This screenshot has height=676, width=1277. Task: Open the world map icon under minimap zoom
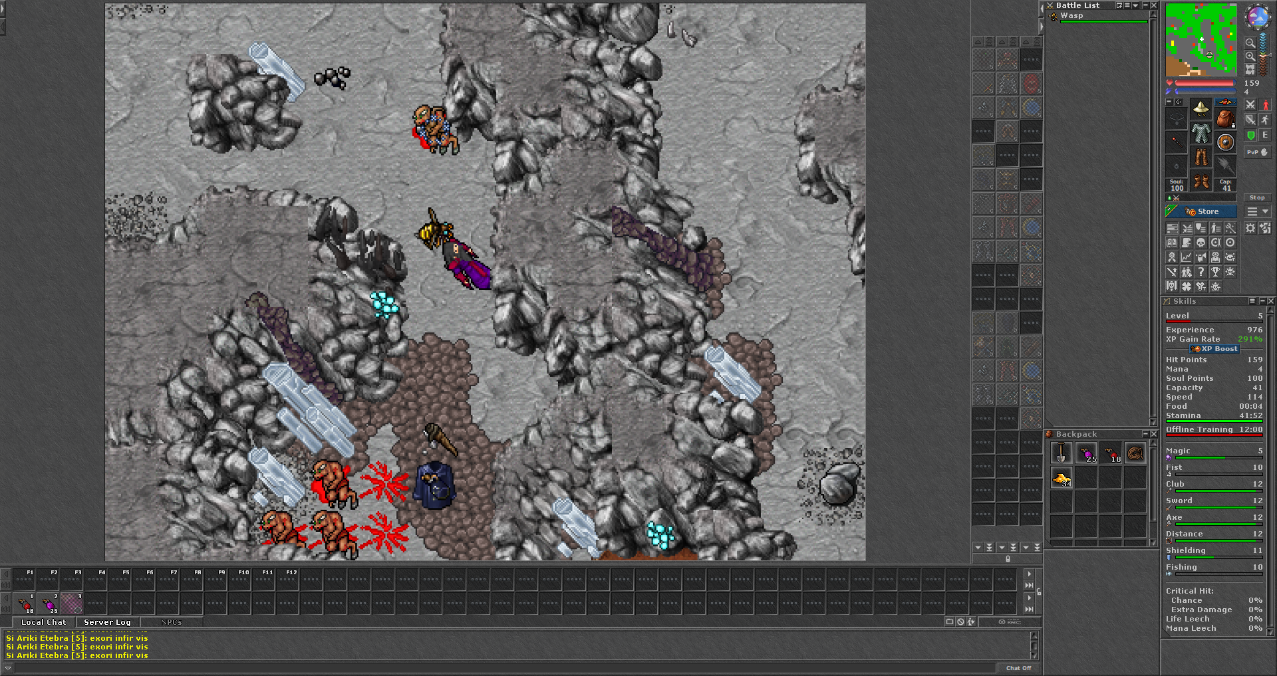click(1250, 69)
